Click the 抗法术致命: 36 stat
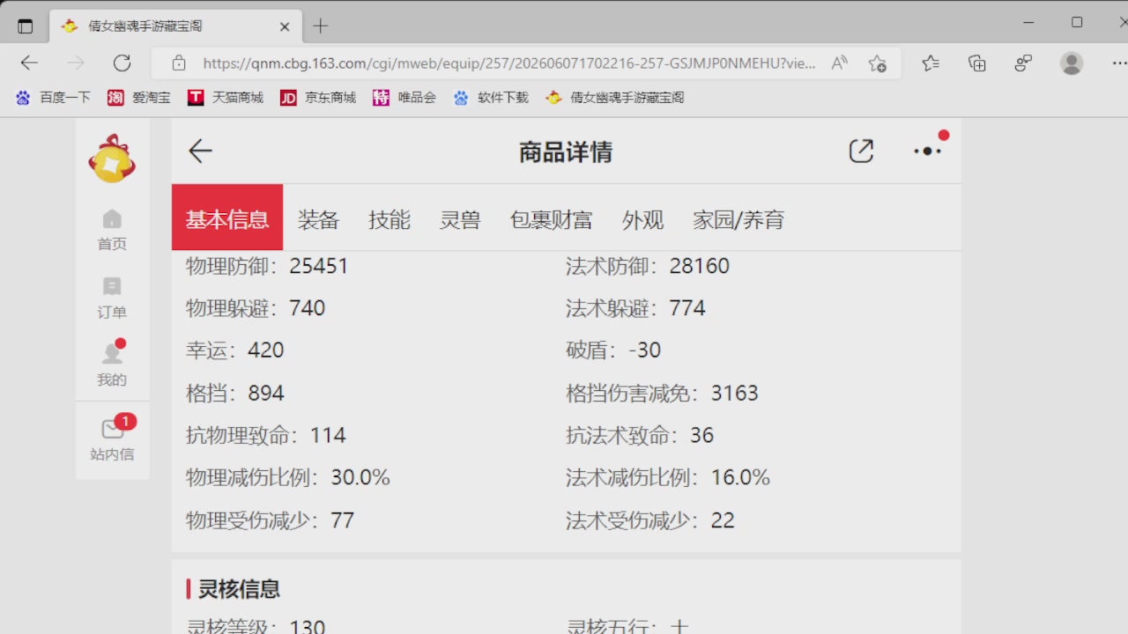Image resolution: width=1128 pixels, height=634 pixels. point(640,435)
